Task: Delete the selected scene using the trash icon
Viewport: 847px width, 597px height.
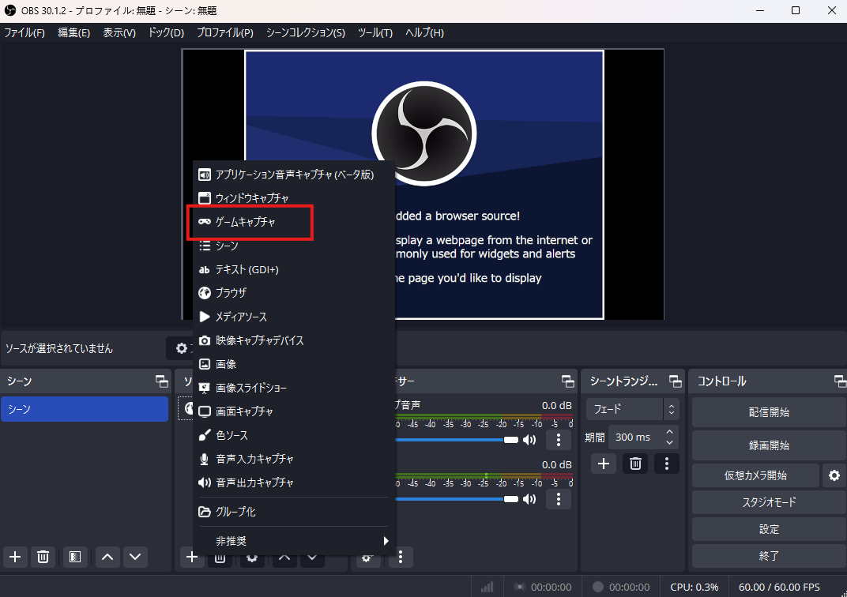Action: tap(43, 557)
